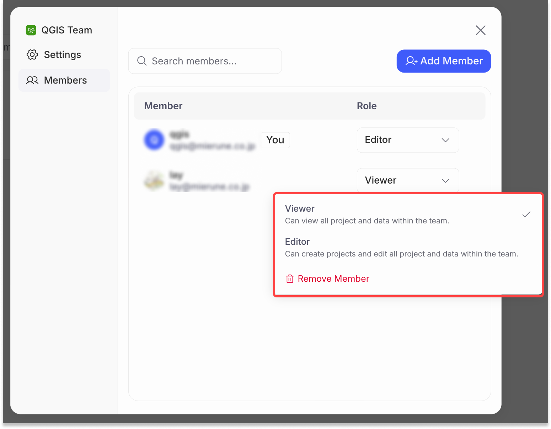551x429 pixels.
Task: Click the green QGIS Team logo icon
Action: coord(31,30)
